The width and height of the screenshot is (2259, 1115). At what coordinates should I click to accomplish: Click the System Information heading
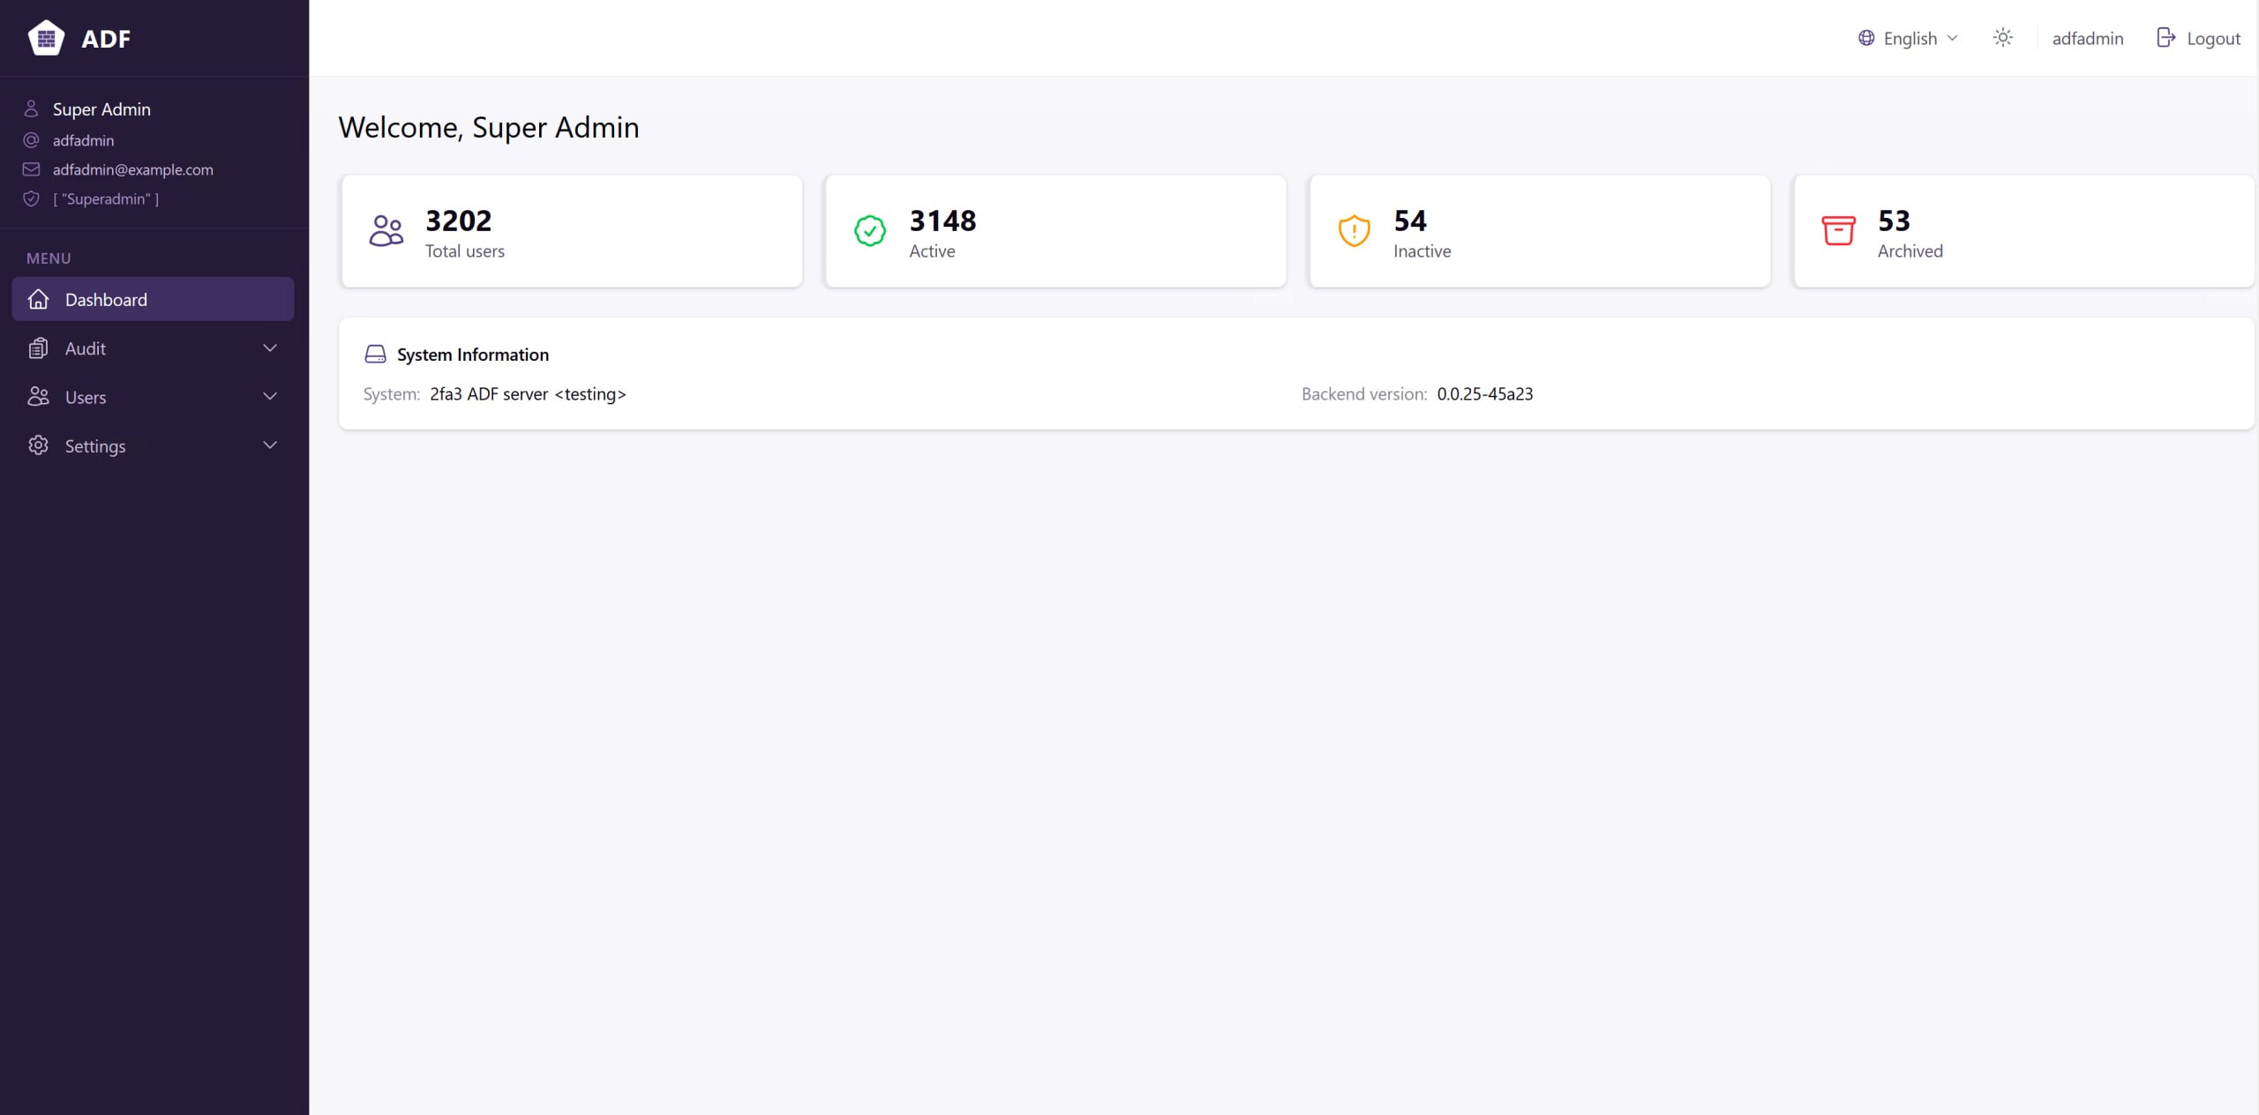pos(473,355)
